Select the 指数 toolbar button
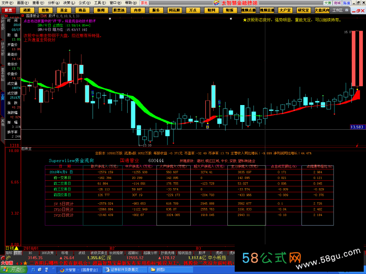This screenshot has width=366, height=274. 45,10
